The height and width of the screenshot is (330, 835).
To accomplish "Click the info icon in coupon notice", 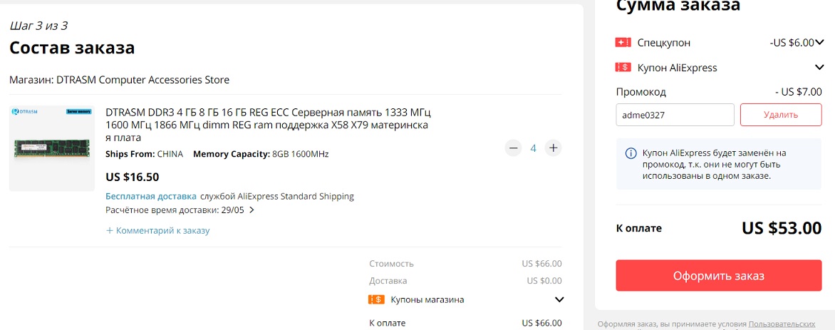I will point(631,153).
